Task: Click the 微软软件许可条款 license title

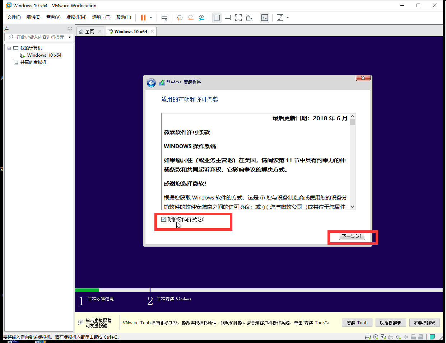Action: 187,132
